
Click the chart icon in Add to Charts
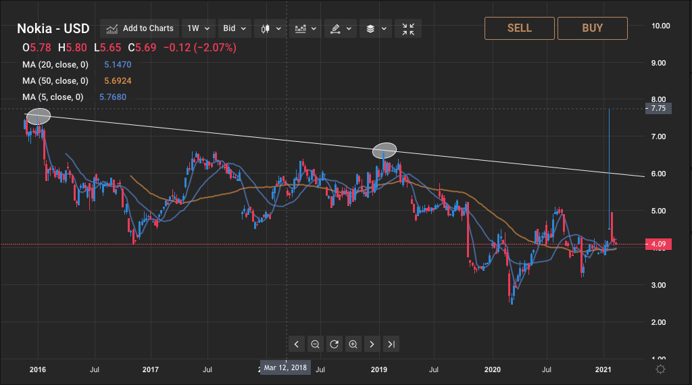point(112,28)
